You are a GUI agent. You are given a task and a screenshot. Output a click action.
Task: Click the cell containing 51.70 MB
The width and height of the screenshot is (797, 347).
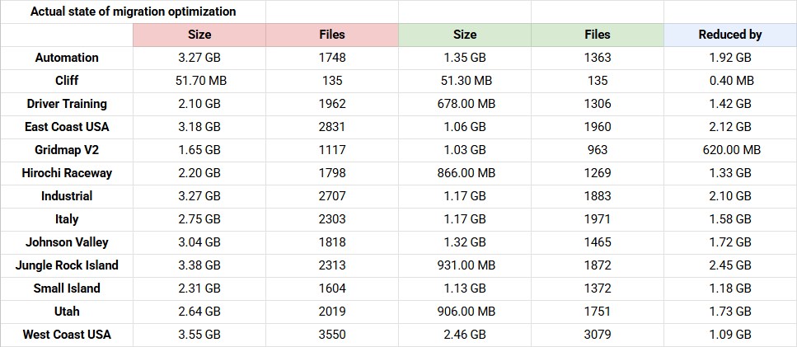point(199,81)
